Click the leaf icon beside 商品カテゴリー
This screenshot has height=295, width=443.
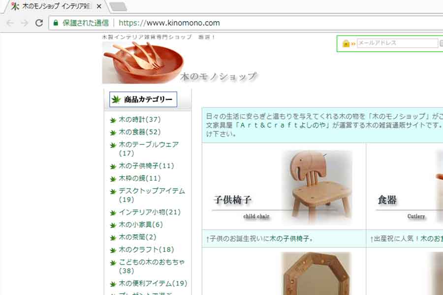tap(116, 99)
